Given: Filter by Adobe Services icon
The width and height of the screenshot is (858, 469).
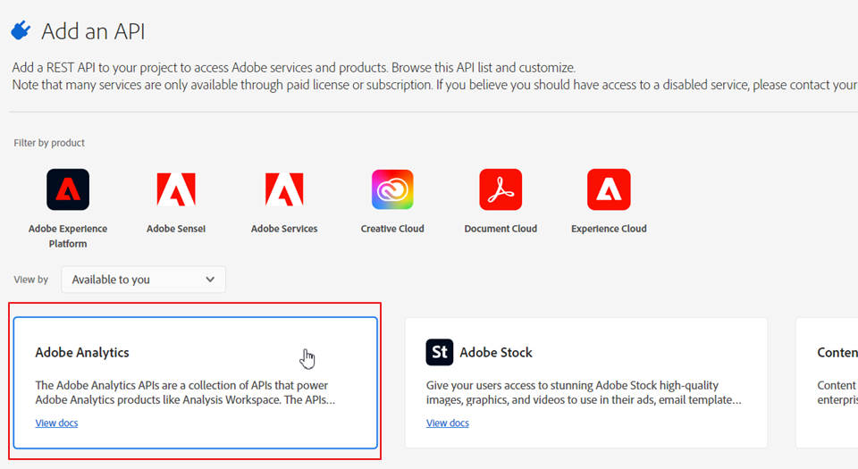Looking at the screenshot, I should [284, 189].
